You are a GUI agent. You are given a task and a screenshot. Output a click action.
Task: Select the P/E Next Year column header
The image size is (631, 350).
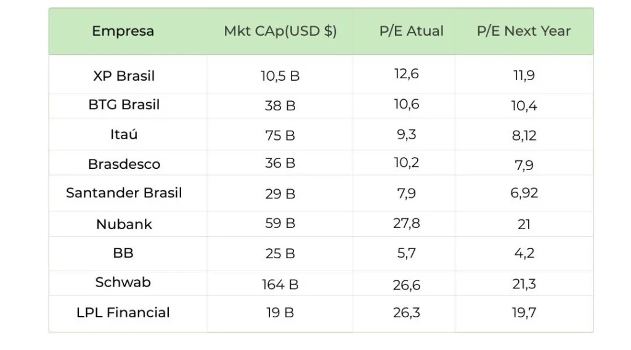pyautogui.click(x=524, y=31)
